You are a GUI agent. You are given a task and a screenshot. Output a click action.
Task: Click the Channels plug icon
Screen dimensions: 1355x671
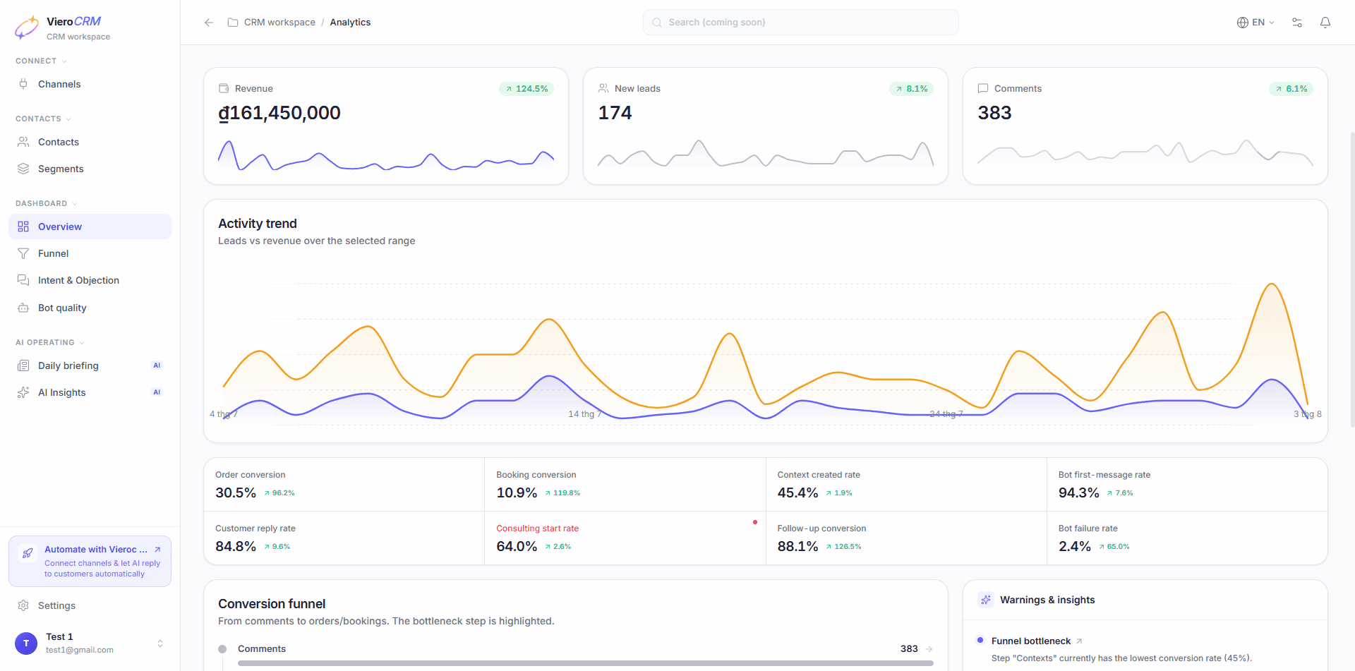pyautogui.click(x=23, y=84)
